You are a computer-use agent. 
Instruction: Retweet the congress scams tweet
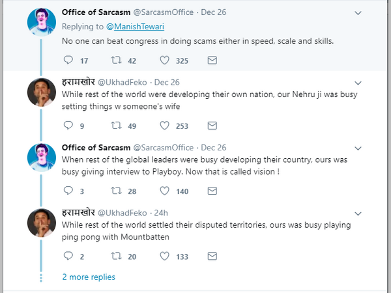[x=118, y=61]
